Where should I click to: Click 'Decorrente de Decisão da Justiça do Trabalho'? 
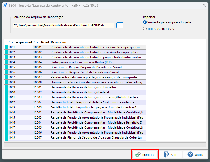[x=98, y=87]
